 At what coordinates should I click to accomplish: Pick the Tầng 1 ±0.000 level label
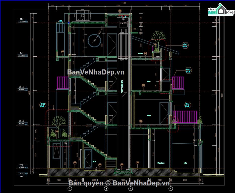point(22,166)
